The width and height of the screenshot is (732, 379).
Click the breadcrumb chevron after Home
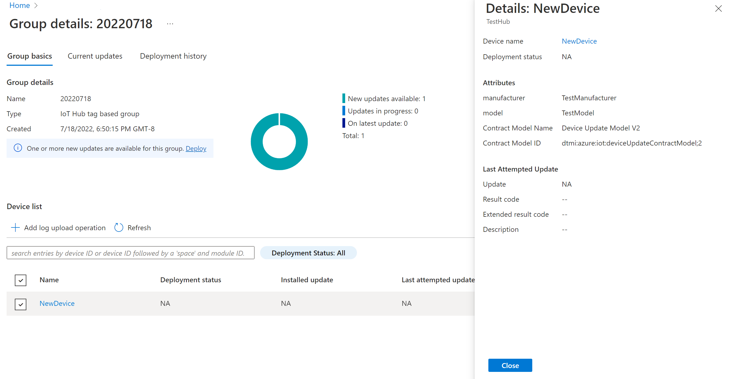[36, 5]
